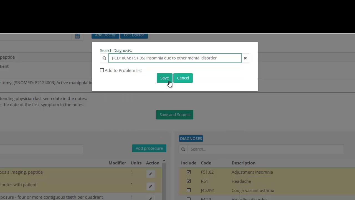Check the Add to Problem list checkbox
The height and width of the screenshot is (200, 355).
102,70
